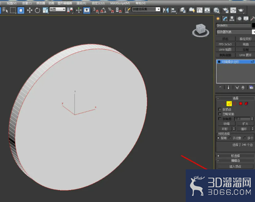Open the 帮助(H) Help menu
The width and height of the screenshot is (255, 202).
[x=140, y=3]
